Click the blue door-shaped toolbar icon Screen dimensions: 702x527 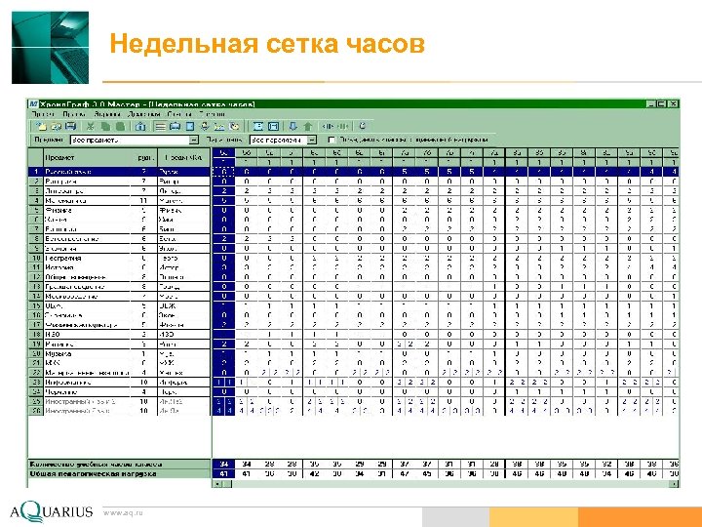(190, 126)
